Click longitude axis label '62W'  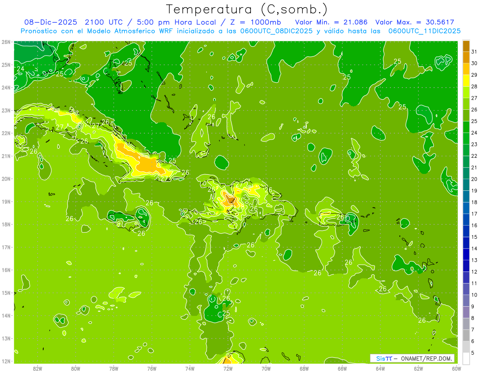[x=419, y=368]
